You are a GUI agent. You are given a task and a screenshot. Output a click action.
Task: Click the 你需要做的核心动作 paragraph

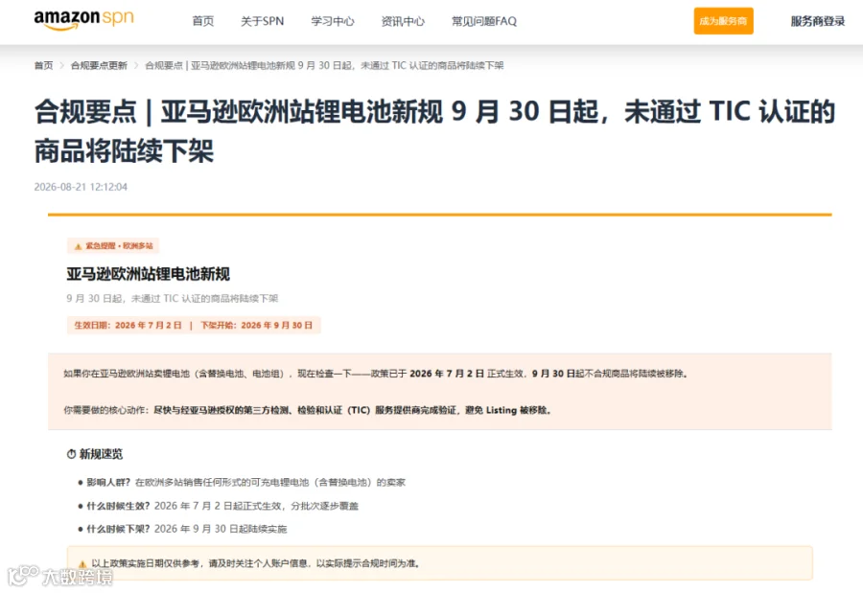tap(307, 410)
